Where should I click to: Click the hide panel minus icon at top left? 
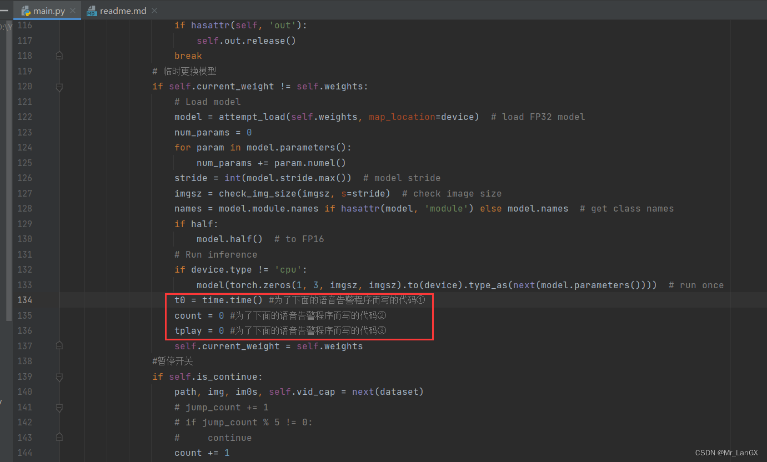4,10
